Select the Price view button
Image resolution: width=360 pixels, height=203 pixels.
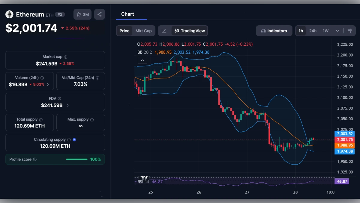(x=124, y=30)
